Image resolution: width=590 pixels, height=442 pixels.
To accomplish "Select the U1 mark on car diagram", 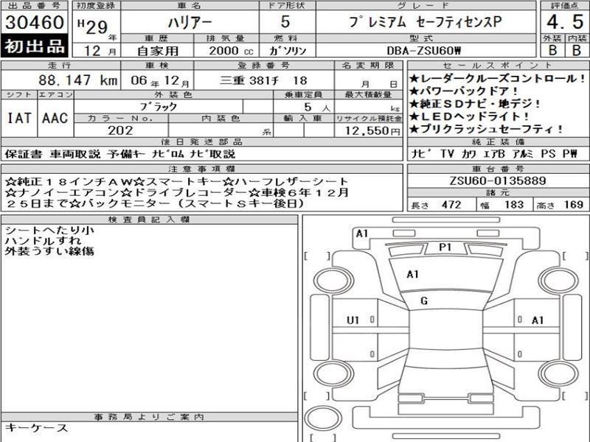I will pyautogui.click(x=353, y=320).
